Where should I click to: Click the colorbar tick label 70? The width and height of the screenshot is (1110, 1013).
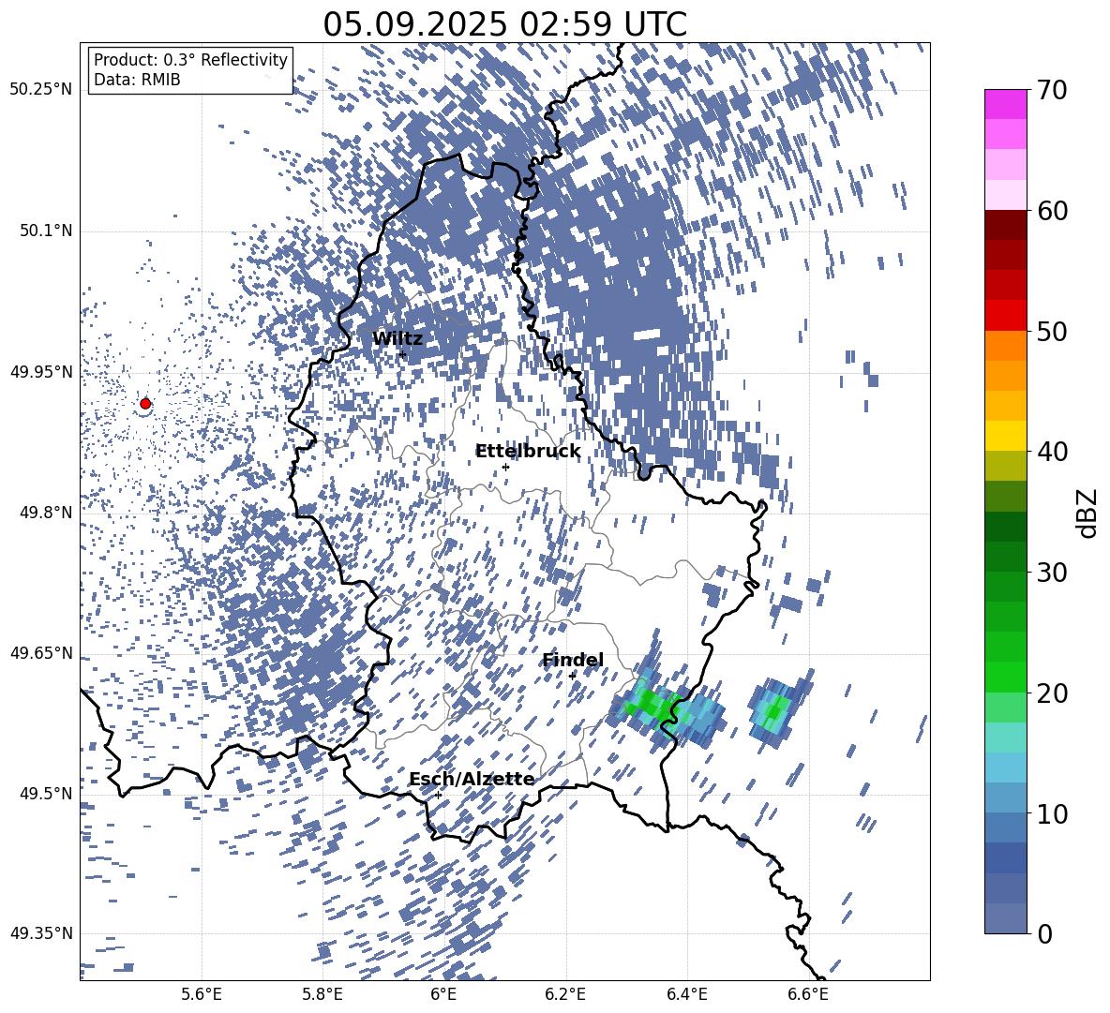tap(1052, 90)
